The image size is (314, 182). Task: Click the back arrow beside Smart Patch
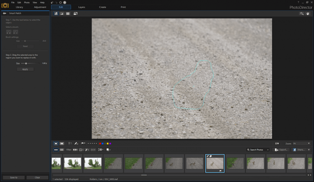click(4, 13)
